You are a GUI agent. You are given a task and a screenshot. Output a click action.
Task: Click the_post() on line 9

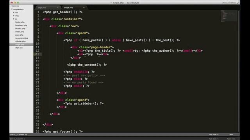coord(165,40)
